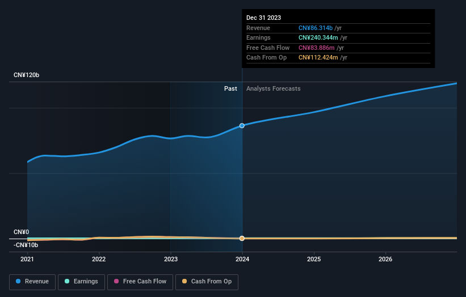Click the pink Free Cash Flow dot

click(x=116, y=281)
